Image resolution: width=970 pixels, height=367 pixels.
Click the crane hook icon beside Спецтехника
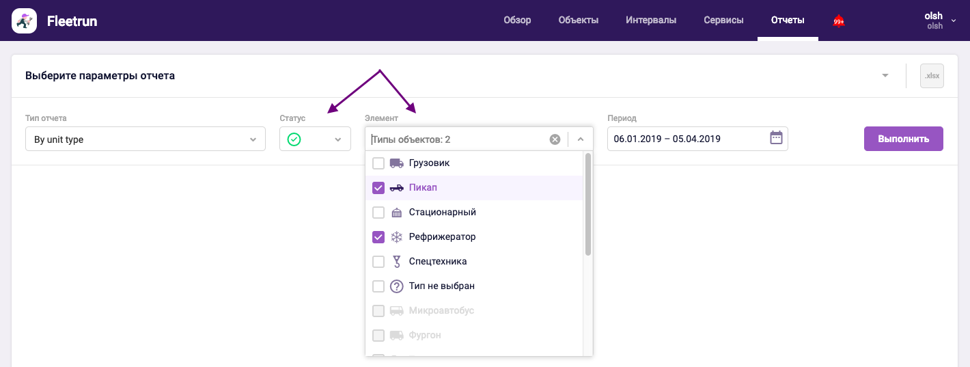click(396, 262)
